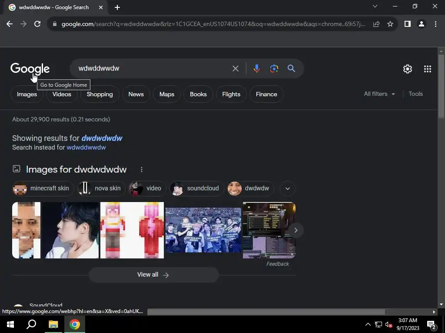The height and width of the screenshot is (333, 445).
Task: Start search by voice
Action: [x=256, y=69]
